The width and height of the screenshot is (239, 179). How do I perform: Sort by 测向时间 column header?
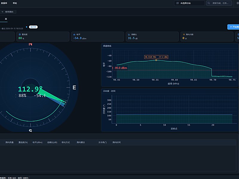click(117, 142)
